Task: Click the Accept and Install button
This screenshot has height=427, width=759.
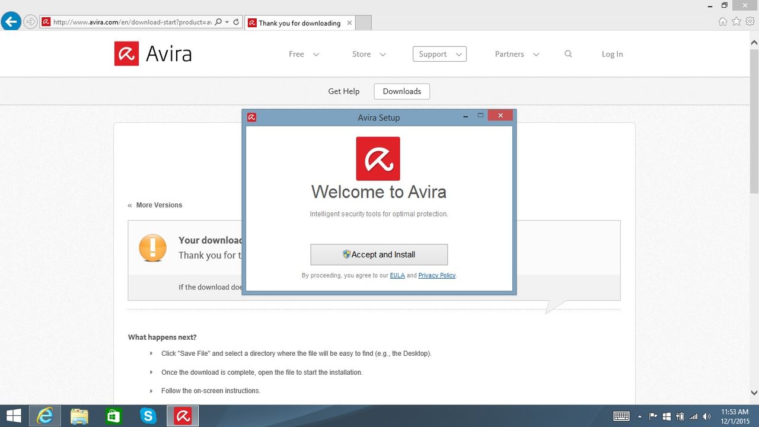Action: [x=379, y=254]
